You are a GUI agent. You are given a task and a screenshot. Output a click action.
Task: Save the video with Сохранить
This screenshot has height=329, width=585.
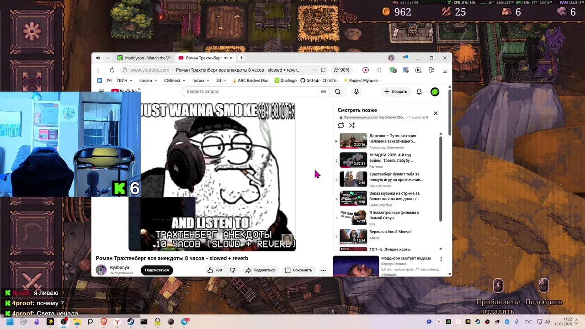298,270
